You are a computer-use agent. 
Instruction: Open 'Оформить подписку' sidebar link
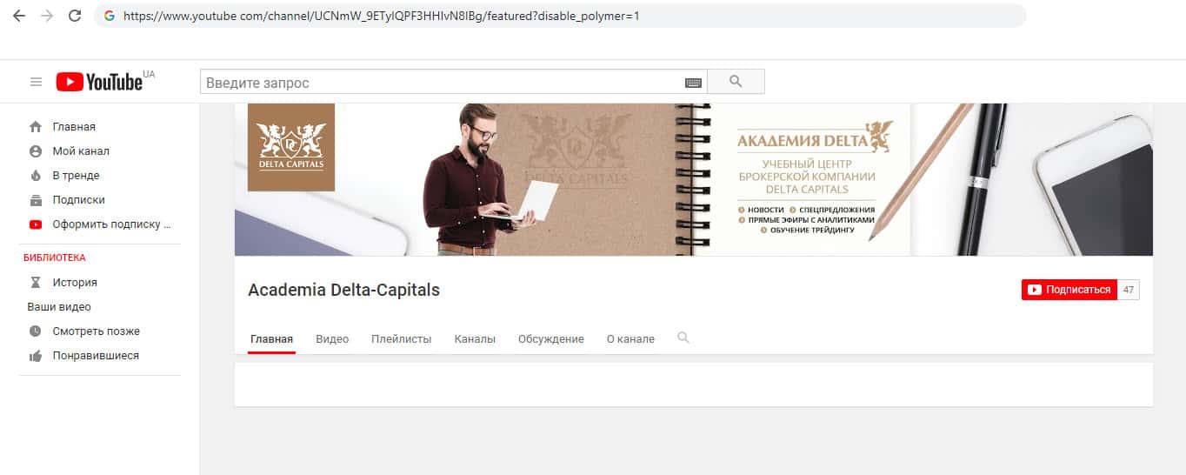[112, 224]
